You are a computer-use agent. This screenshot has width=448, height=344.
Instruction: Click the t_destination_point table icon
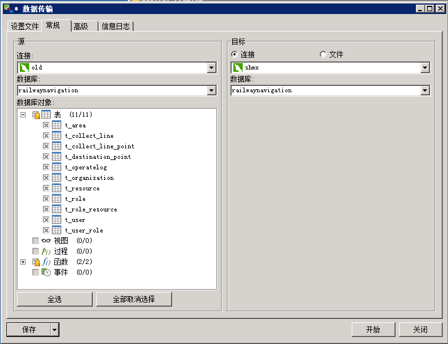[x=57, y=157]
